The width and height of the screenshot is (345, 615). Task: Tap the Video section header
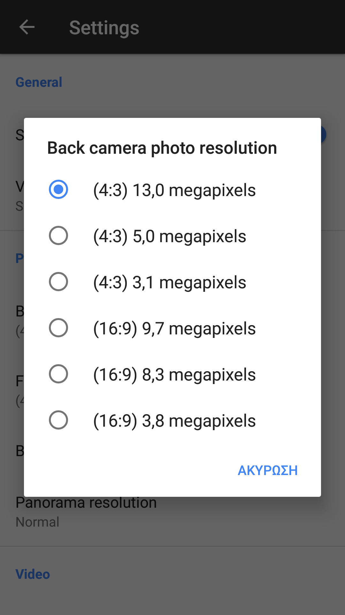33,574
